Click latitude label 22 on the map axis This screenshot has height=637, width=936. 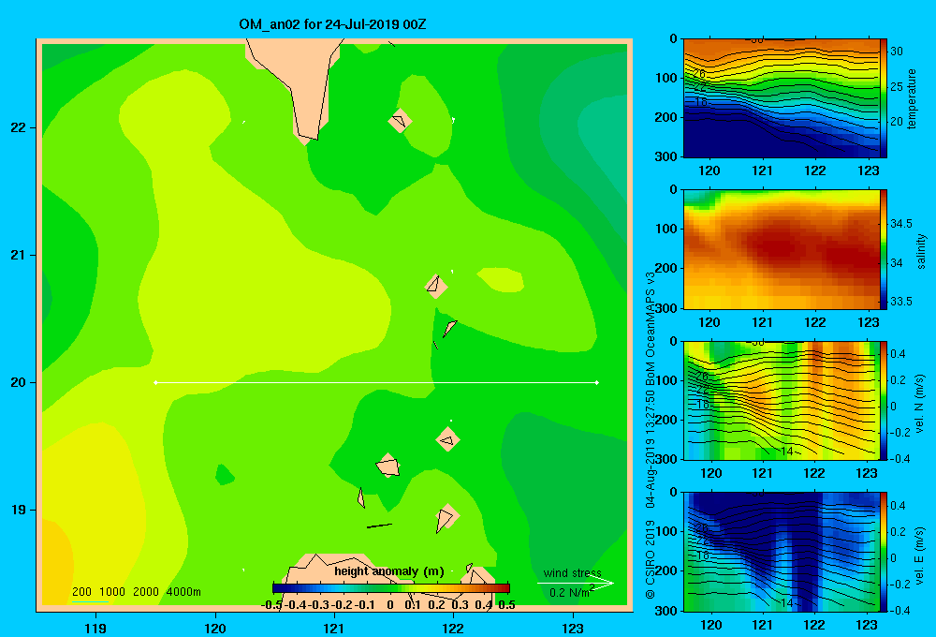tap(19, 127)
